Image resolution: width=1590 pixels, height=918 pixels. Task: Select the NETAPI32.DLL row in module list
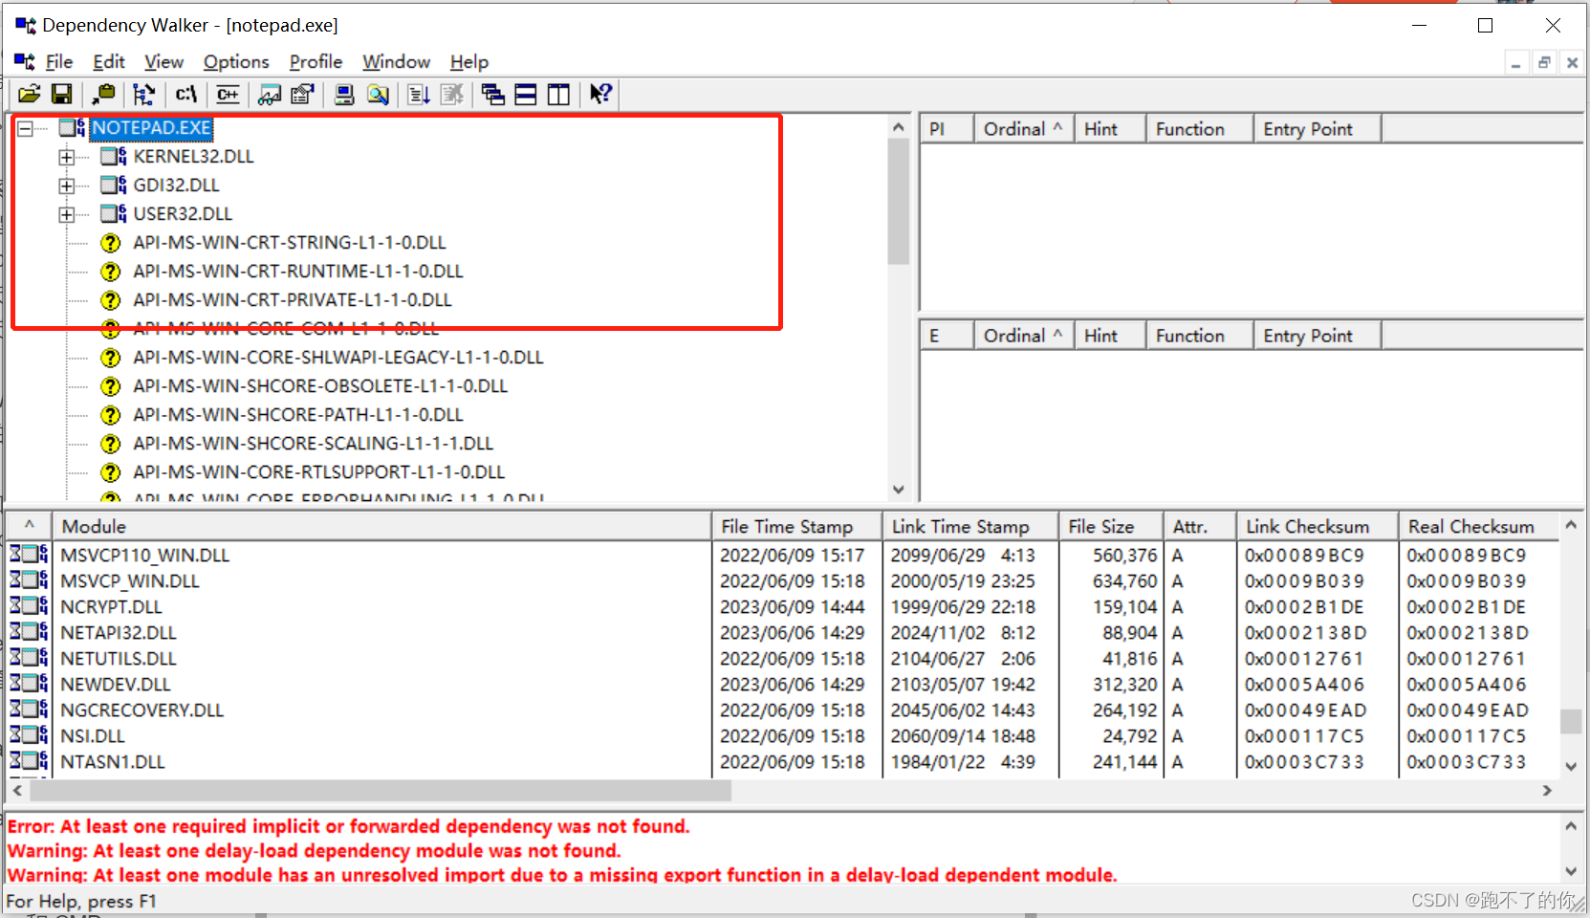click(784, 632)
